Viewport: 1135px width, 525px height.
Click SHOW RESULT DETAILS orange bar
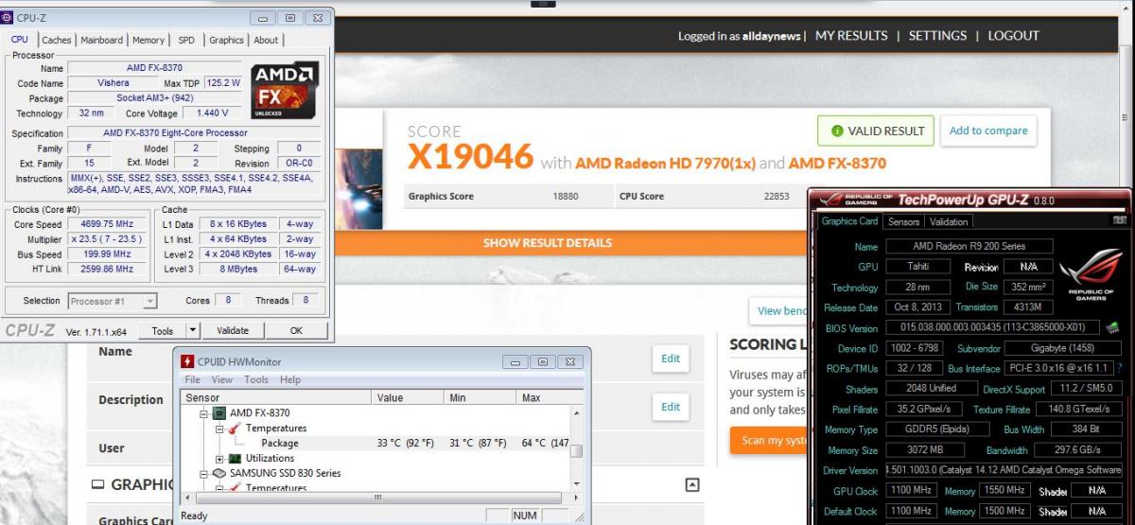click(x=548, y=243)
